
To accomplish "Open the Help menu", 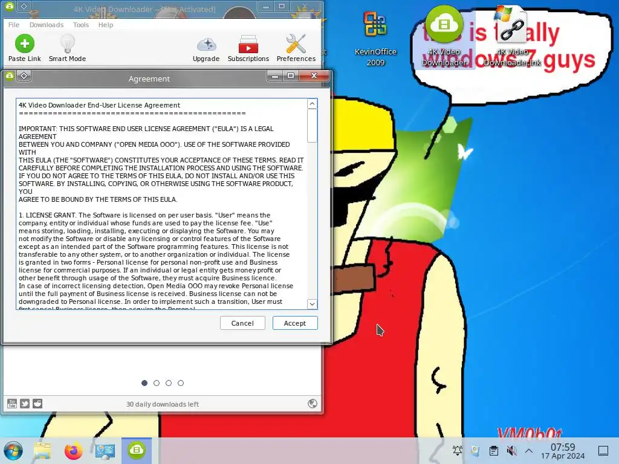I will [105, 24].
